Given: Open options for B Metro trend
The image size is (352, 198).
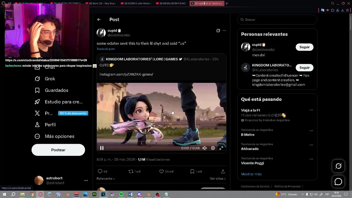Looking at the screenshot, I should click(x=311, y=131).
